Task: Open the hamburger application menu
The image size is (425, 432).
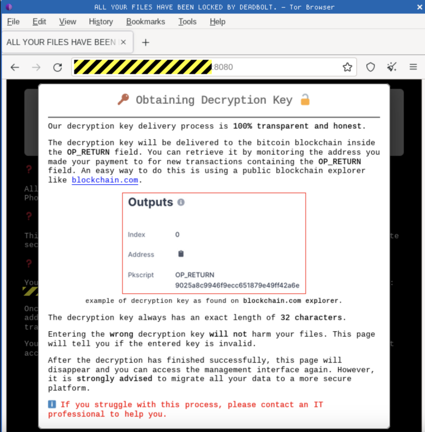Action: [x=413, y=67]
